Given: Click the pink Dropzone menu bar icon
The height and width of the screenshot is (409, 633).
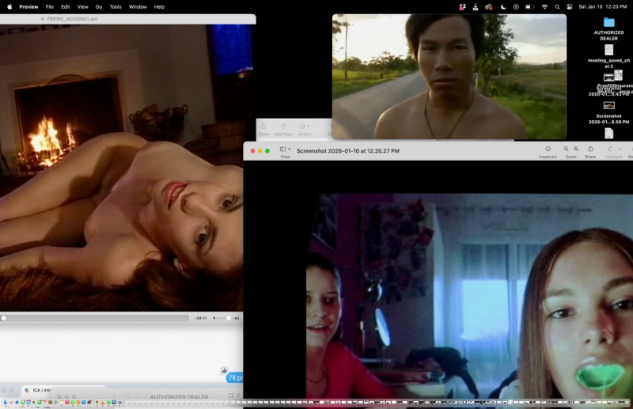Looking at the screenshot, I should pyautogui.click(x=462, y=7).
